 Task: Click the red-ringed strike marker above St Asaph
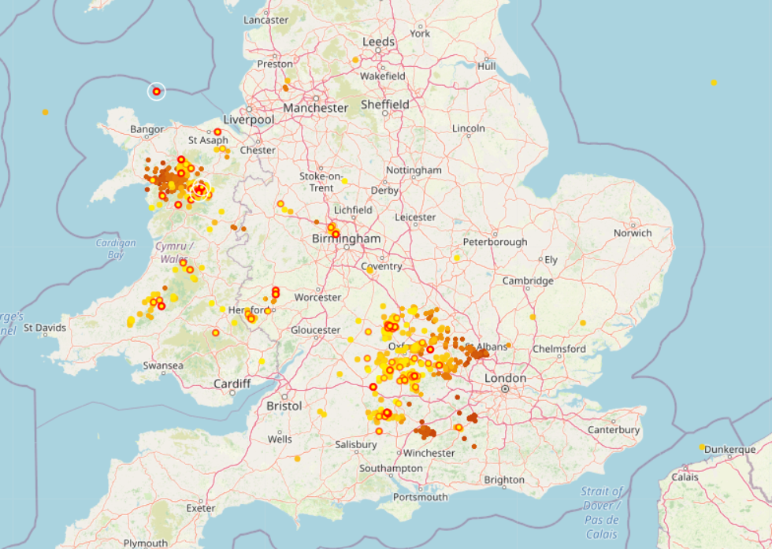217,132
